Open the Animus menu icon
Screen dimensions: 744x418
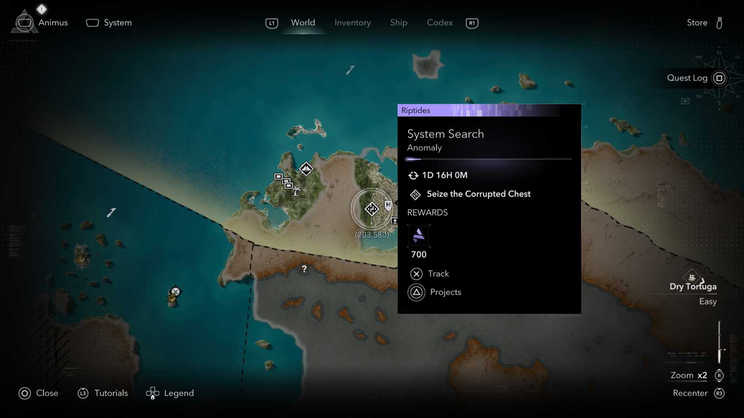24,22
